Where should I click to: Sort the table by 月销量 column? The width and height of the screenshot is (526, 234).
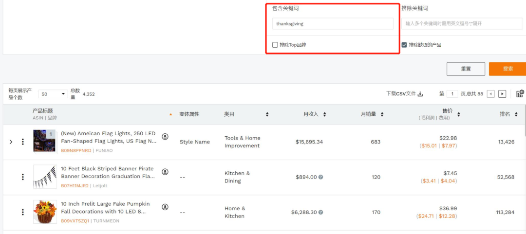click(382, 114)
